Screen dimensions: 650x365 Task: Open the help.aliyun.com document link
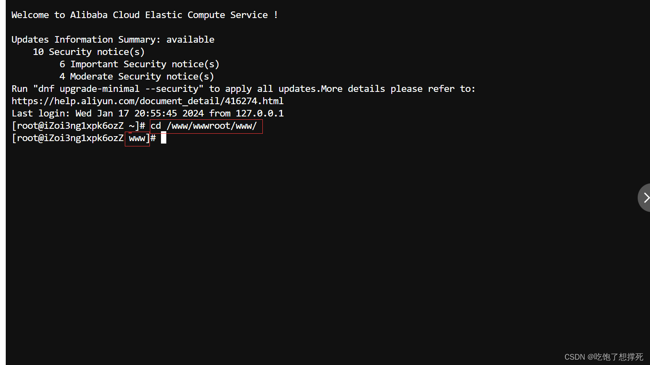147,101
